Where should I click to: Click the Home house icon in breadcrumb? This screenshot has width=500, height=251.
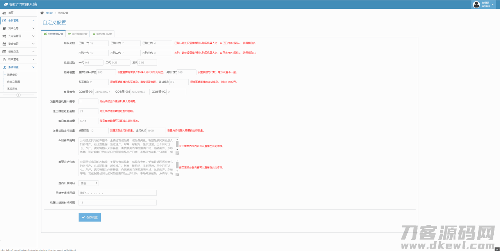pyautogui.click(x=42, y=13)
